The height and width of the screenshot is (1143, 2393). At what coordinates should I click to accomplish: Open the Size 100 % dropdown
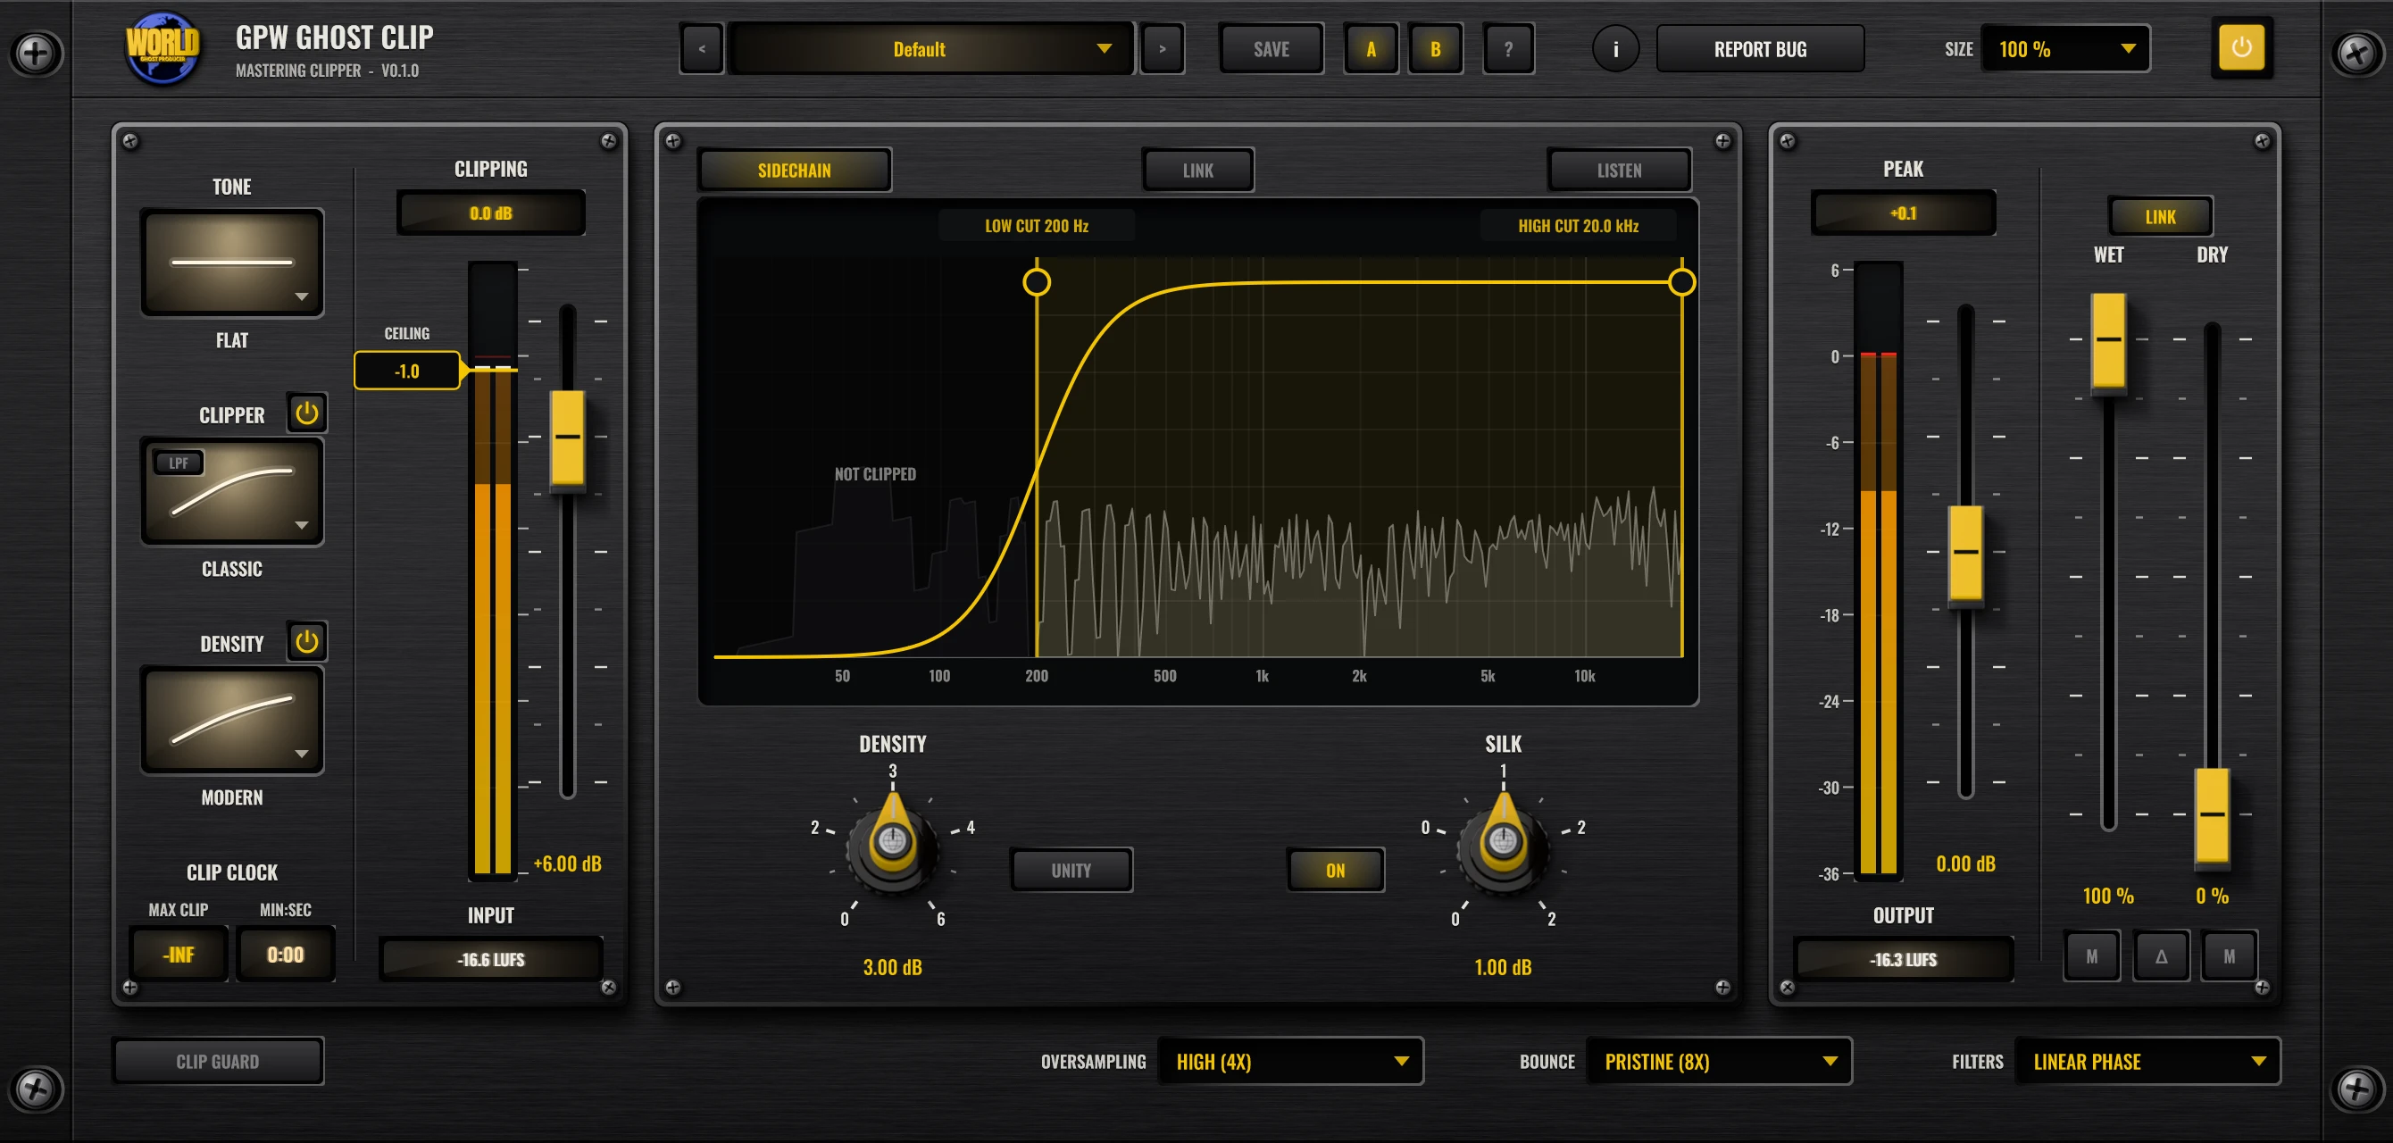(2065, 49)
